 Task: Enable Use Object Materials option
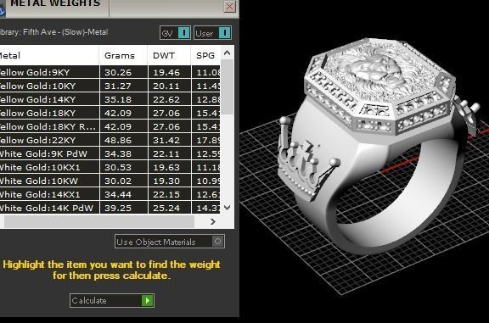169,242
